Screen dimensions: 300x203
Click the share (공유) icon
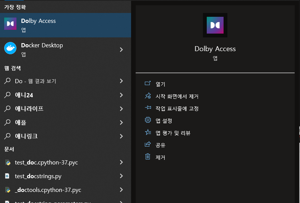click(x=148, y=144)
